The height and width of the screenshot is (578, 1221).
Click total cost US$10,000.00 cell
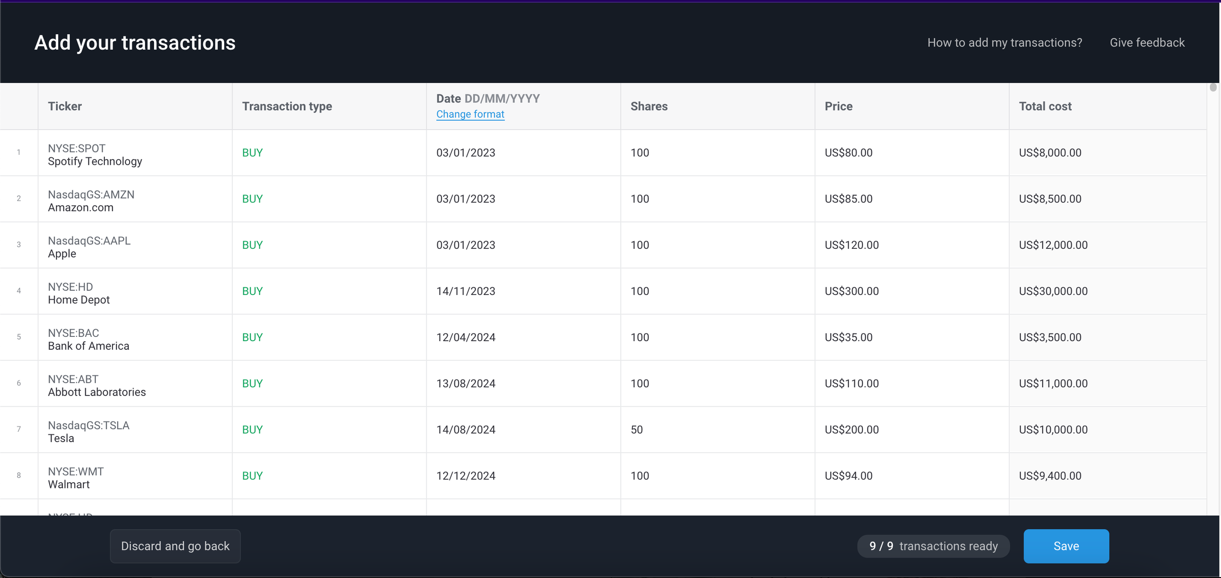pos(1108,430)
